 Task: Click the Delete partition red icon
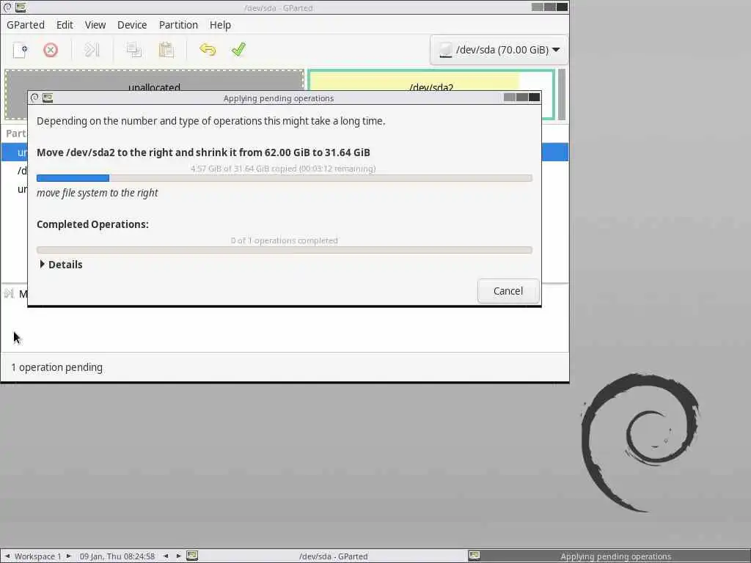tap(51, 50)
